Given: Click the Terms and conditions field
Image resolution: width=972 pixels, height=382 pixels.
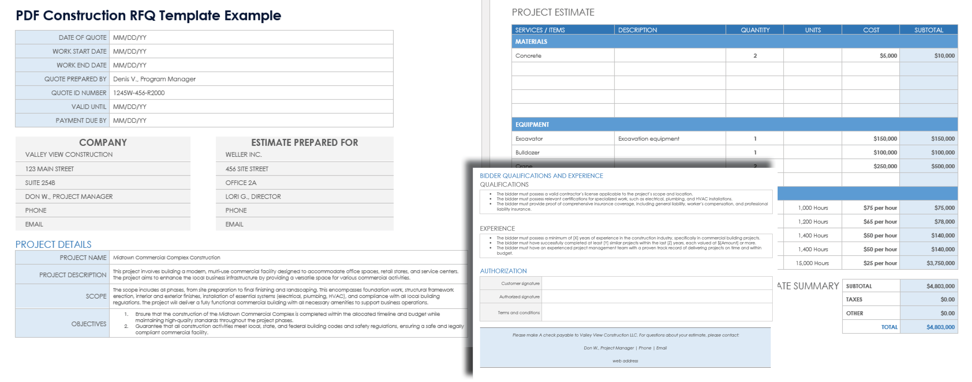Looking at the screenshot, I should click(657, 313).
